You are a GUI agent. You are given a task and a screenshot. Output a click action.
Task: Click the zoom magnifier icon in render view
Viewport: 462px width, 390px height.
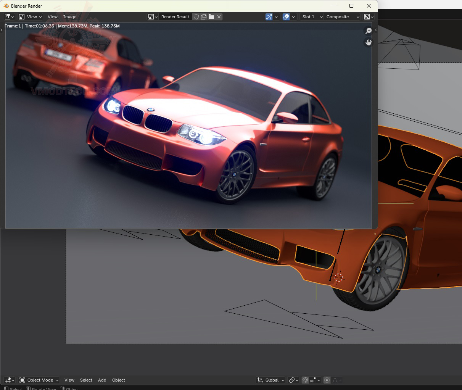click(x=369, y=31)
